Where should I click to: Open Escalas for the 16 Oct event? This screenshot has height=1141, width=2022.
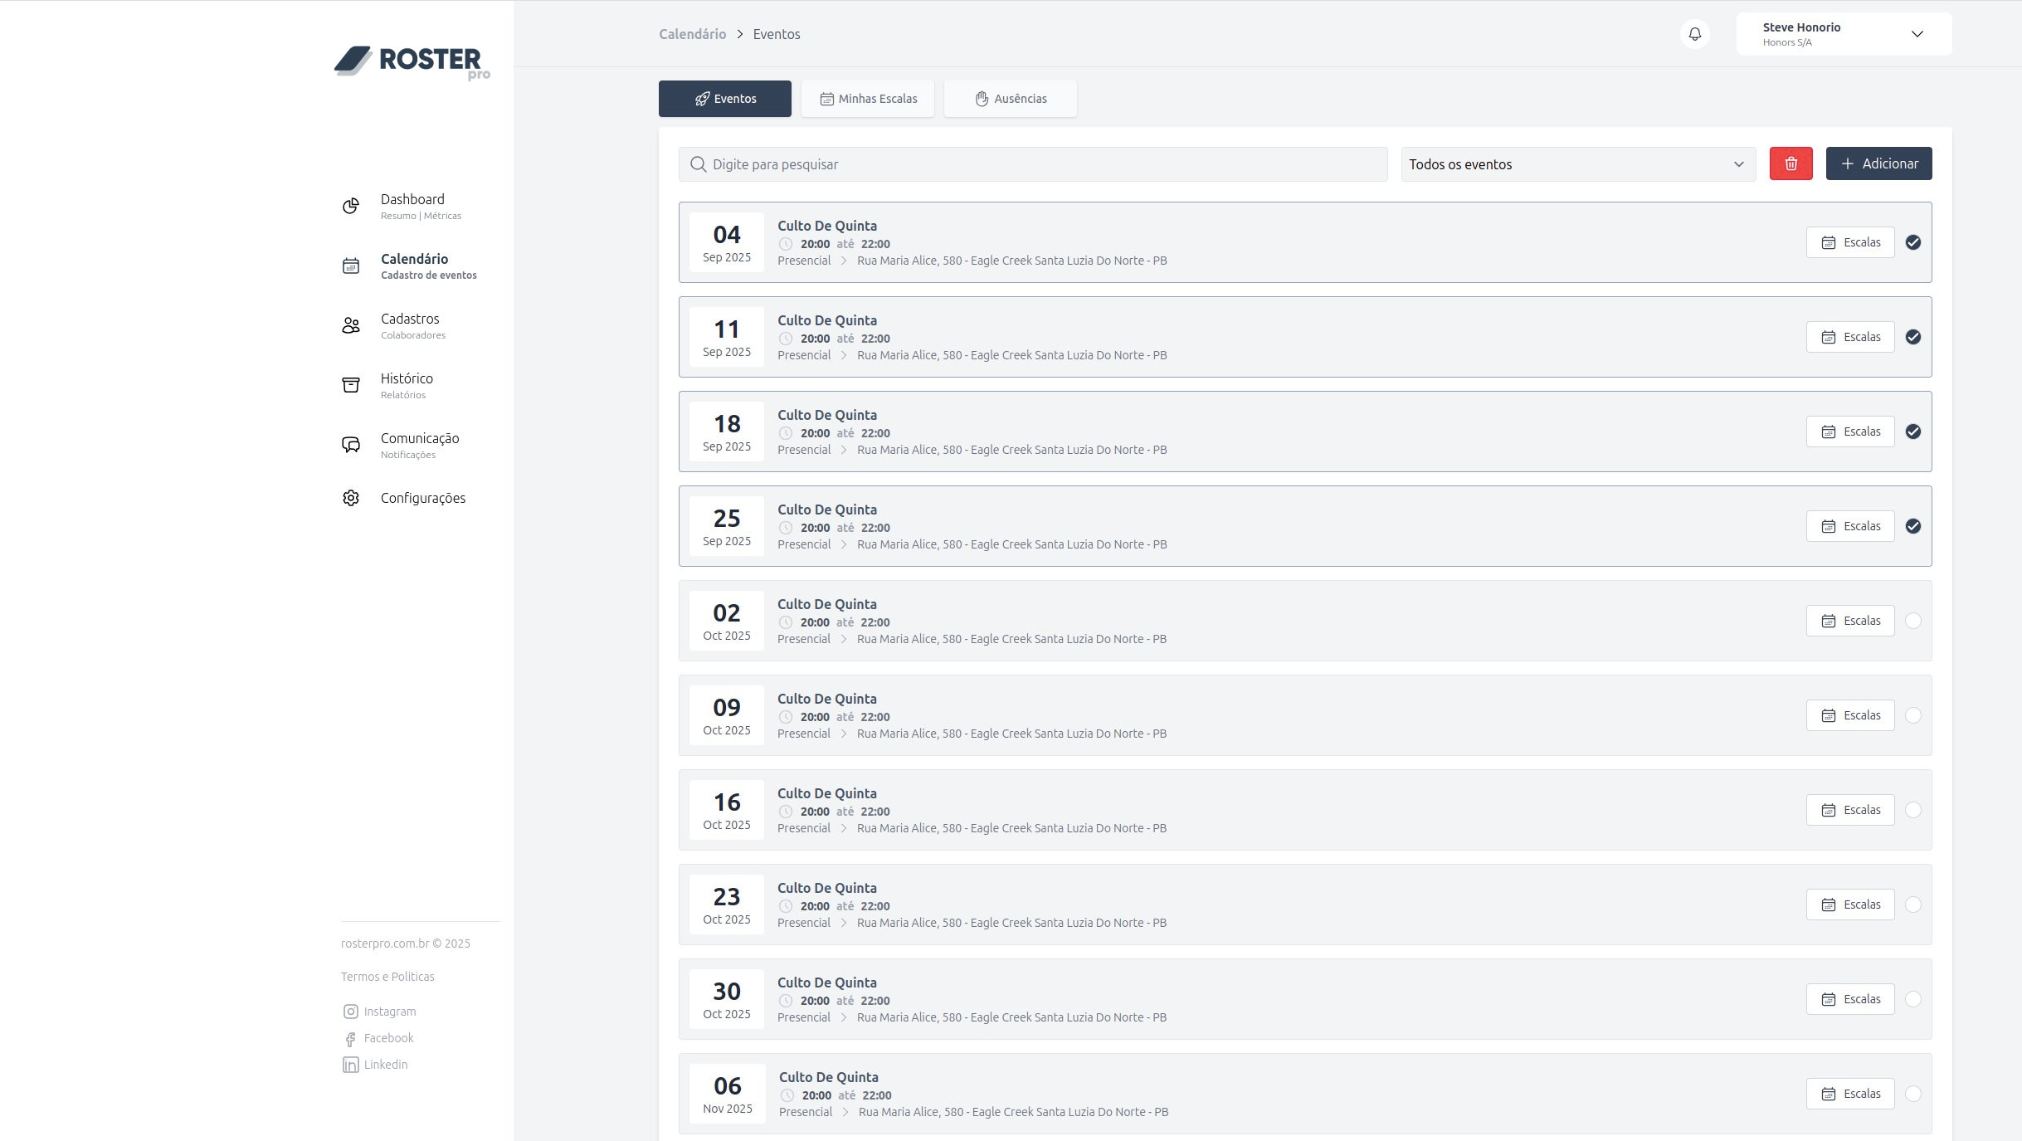[x=1850, y=810]
